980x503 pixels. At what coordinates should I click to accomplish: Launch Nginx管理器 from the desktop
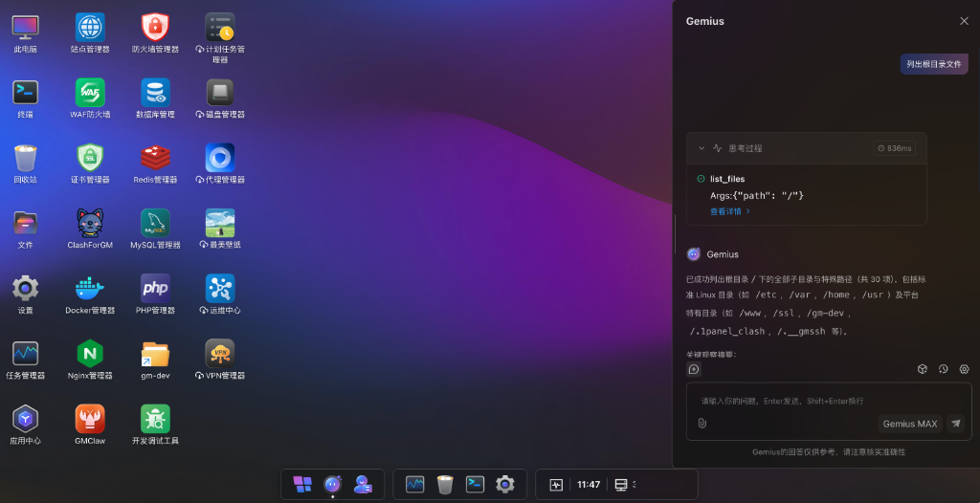[90, 354]
